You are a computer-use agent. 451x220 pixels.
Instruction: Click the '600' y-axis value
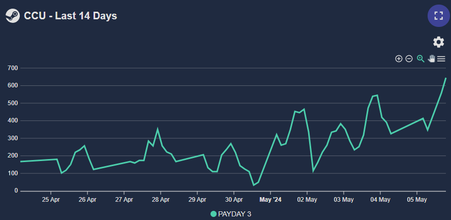pyautogui.click(x=13, y=86)
